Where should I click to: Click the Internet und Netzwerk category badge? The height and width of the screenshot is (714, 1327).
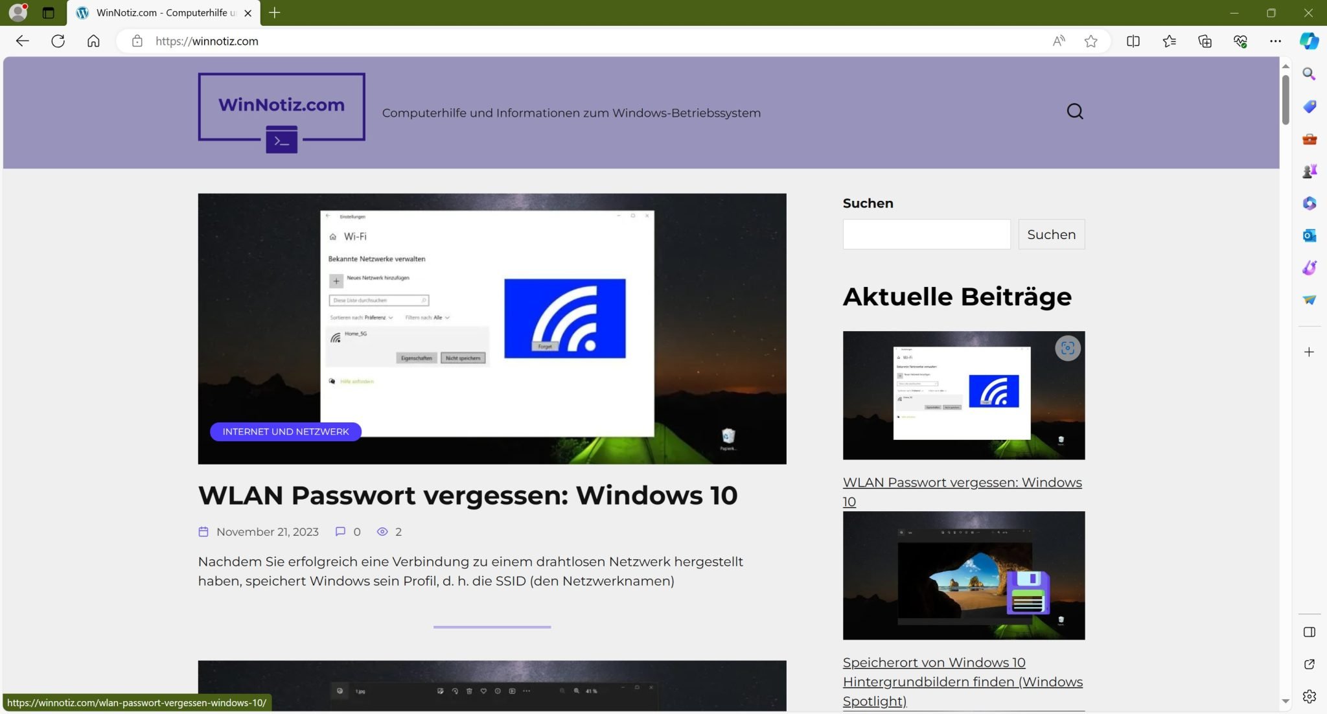pos(285,432)
